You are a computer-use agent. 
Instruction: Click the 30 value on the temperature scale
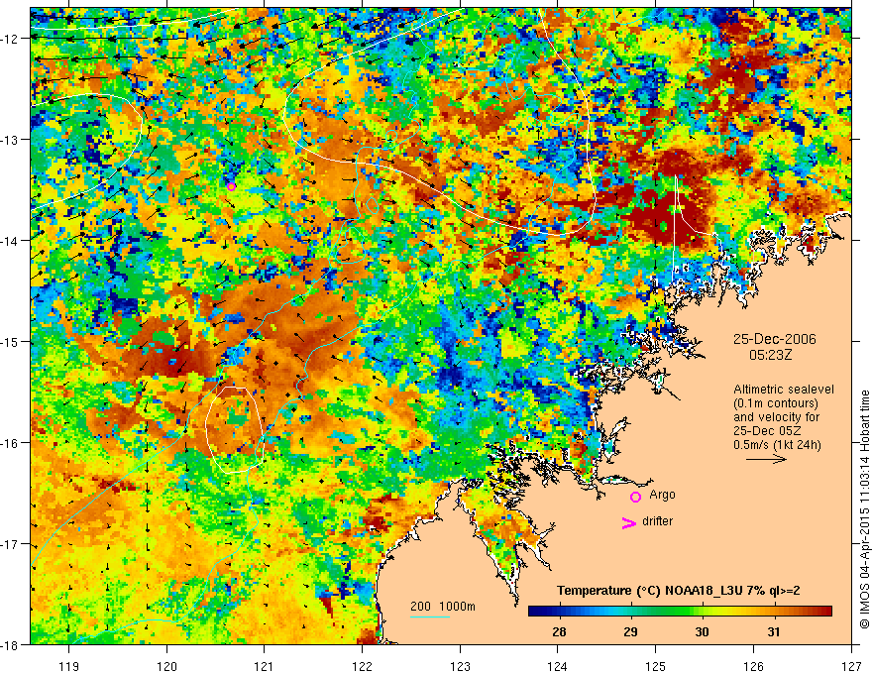(702, 631)
